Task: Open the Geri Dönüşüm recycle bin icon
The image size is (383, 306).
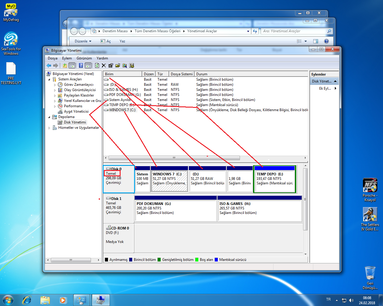Action: click(x=370, y=278)
